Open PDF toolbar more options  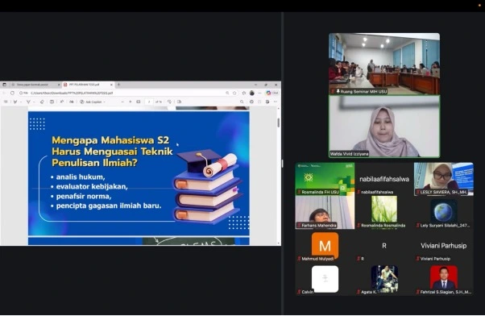click(276, 102)
